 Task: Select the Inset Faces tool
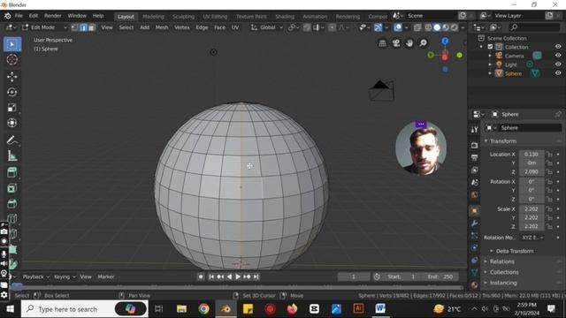tap(11, 188)
